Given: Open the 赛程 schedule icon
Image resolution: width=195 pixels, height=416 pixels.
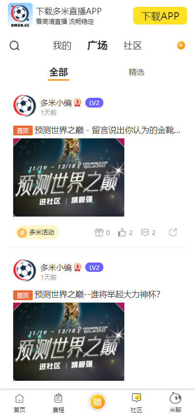Looking at the screenshot, I should [x=58, y=403].
